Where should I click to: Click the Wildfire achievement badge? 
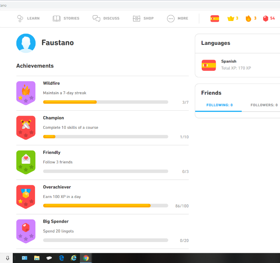click(x=26, y=93)
